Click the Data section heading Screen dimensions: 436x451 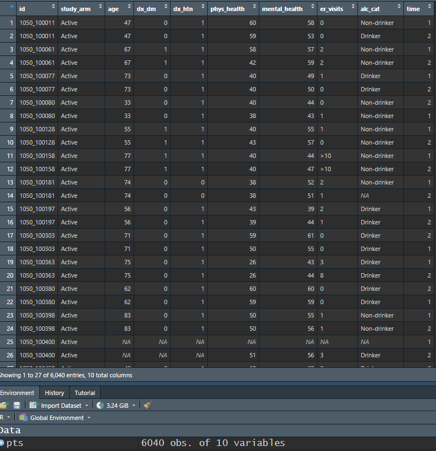10,430
